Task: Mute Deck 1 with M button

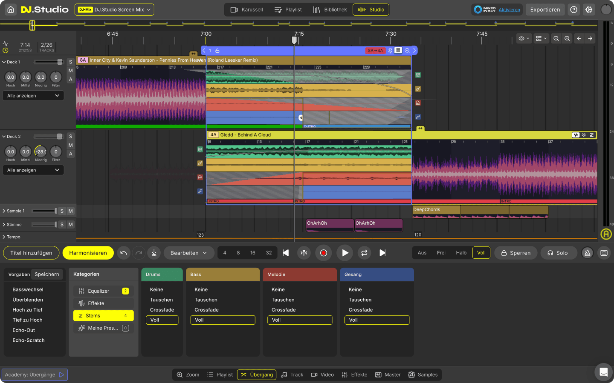Action: click(71, 71)
